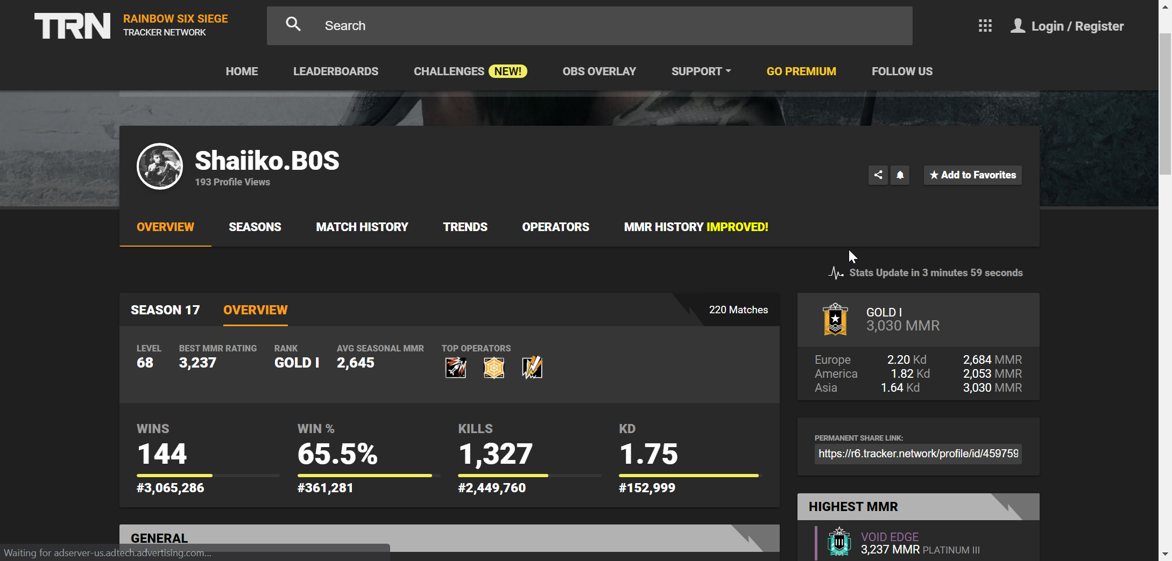Image resolution: width=1172 pixels, height=561 pixels.
Task: Open the Leaderboards page
Action: (x=335, y=71)
